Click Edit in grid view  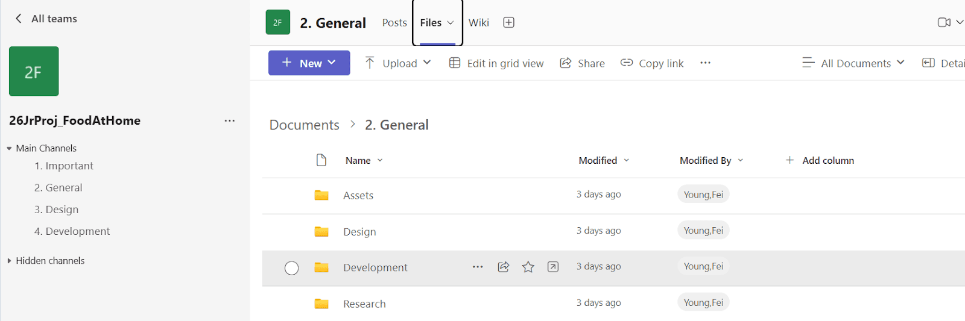tap(496, 63)
